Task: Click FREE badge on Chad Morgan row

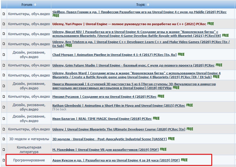Action: [181, 54]
